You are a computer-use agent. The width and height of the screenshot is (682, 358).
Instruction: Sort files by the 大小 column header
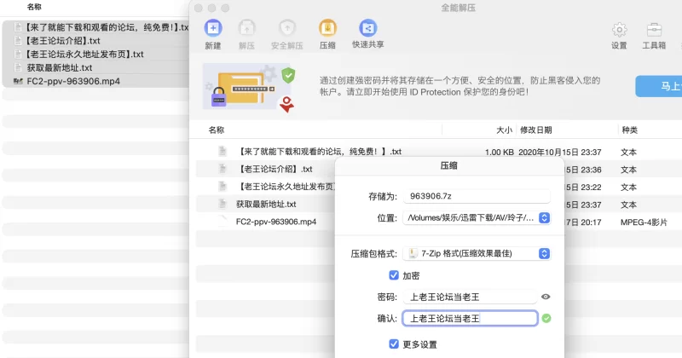504,130
